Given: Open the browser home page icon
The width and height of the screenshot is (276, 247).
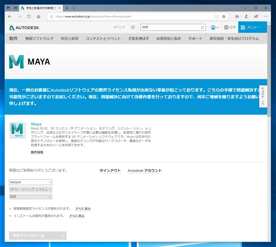Looking at the screenshot, I should click(39, 17).
